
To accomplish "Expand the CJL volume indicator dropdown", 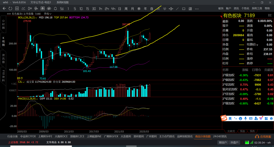I will point(21,82).
